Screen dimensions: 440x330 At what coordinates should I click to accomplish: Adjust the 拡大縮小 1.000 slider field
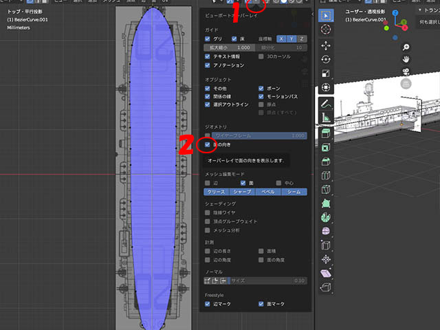229,47
